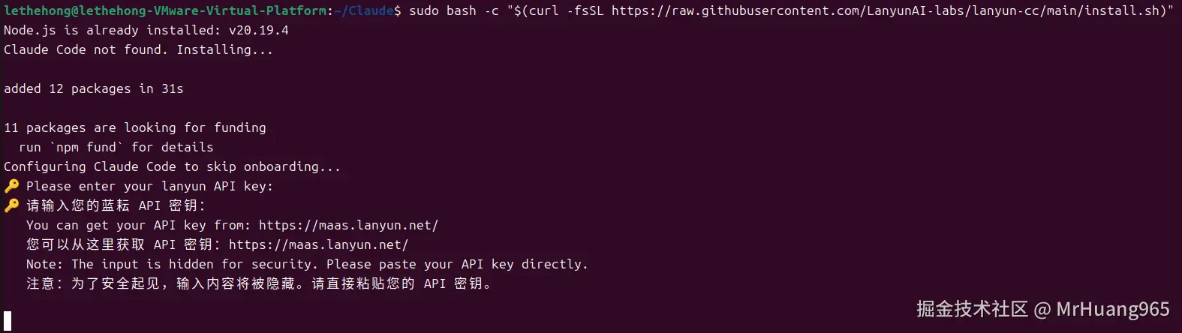Click the 注意 Chinese security note line
Viewport: 1182px width, 333px height.
click(259, 283)
